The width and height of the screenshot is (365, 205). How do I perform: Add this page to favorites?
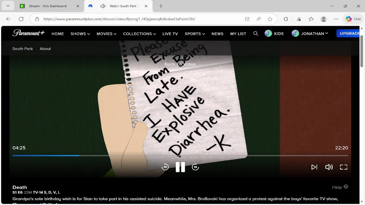pyautogui.click(x=270, y=19)
